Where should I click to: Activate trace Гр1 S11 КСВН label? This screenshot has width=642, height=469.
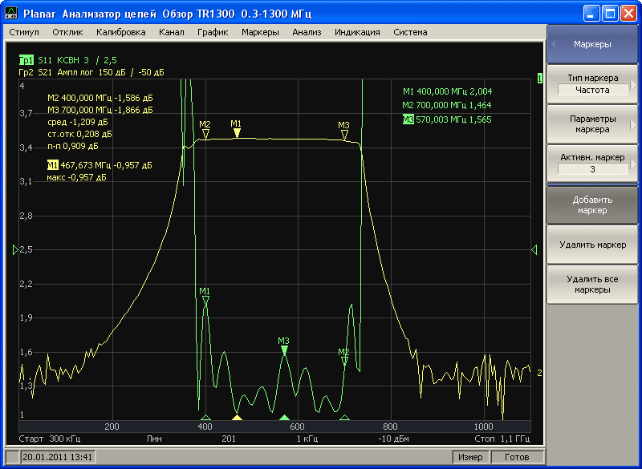(76, 60)
